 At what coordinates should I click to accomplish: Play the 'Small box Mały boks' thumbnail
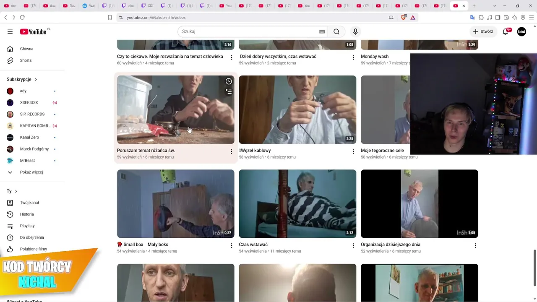pyautogui.click(x=176, y=204)
